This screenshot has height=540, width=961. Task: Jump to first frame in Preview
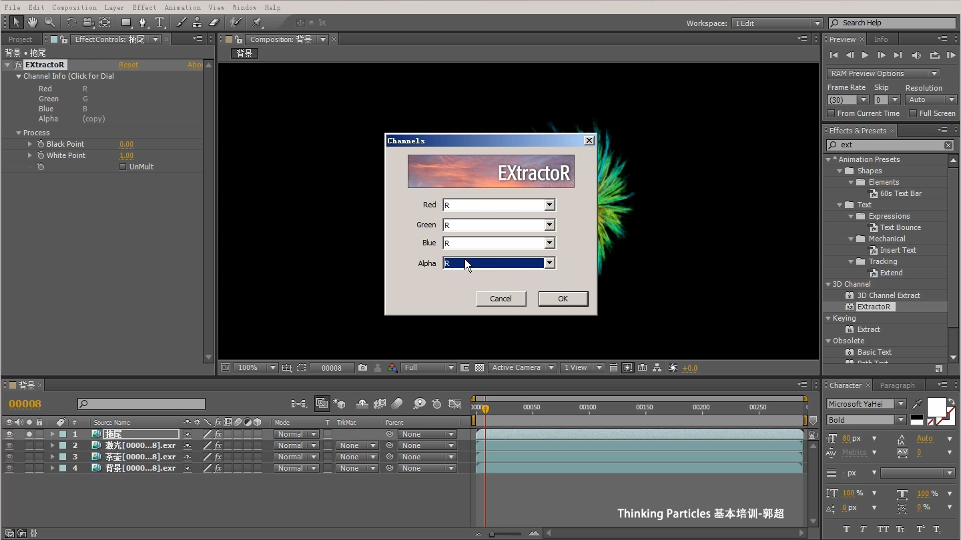(x=834, y=55)
